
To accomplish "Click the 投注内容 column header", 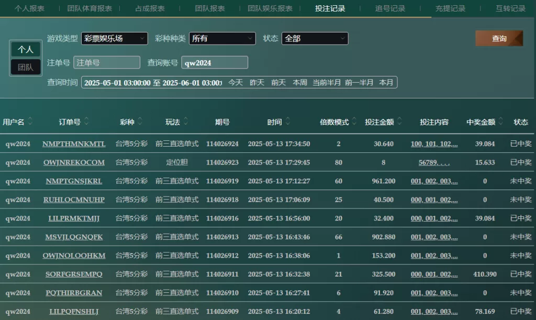I will pos(434,122).
